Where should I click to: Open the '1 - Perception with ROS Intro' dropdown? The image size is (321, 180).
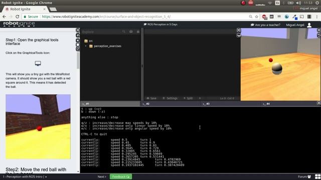coord(25,176)
